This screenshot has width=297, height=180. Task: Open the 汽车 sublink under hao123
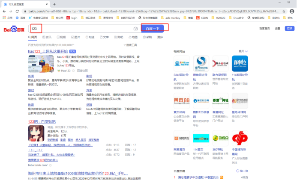coord(89,91)
